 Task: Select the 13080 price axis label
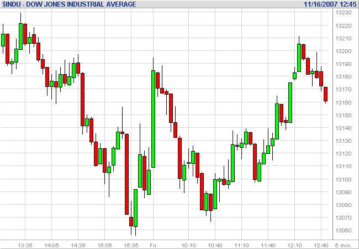click(x=343, y=205)
